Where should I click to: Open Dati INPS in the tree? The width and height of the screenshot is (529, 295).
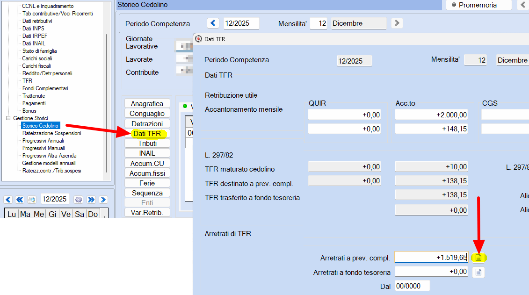(33, 29)
